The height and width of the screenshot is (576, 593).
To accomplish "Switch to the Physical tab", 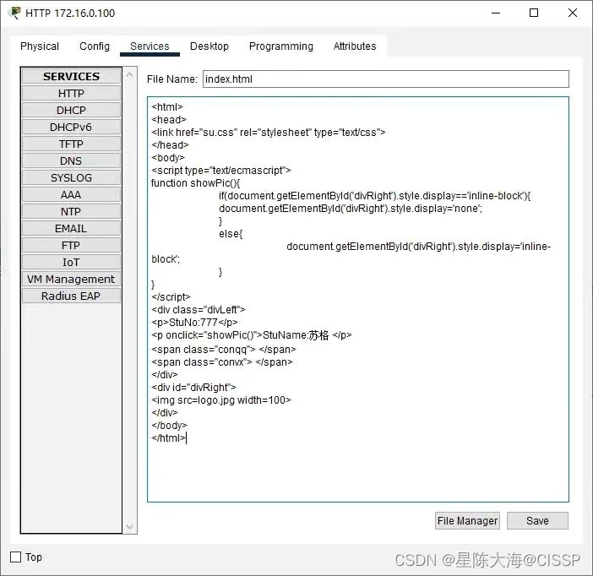I will tap(40, 46).
